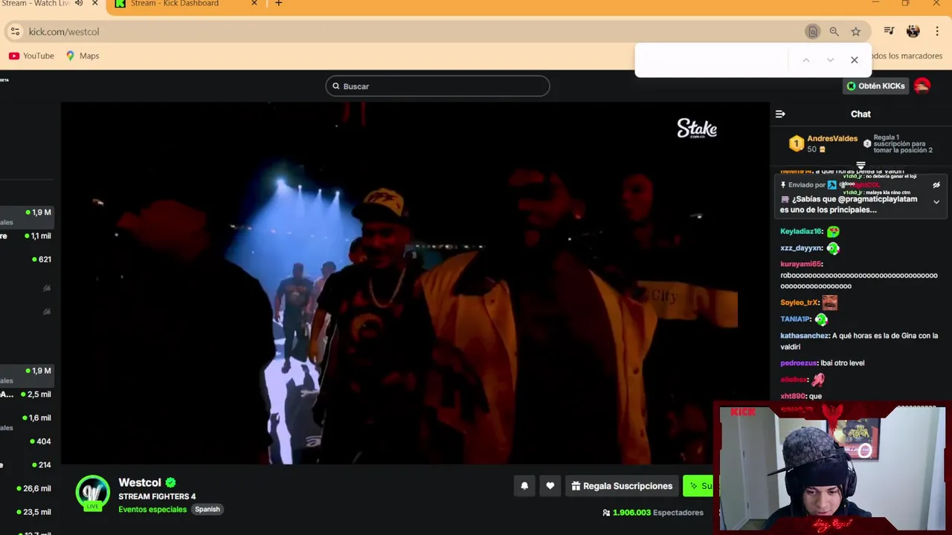The image size is (952, 535).
Task: Click username xzz_dayyxn in chat
Action: (801, 248)
